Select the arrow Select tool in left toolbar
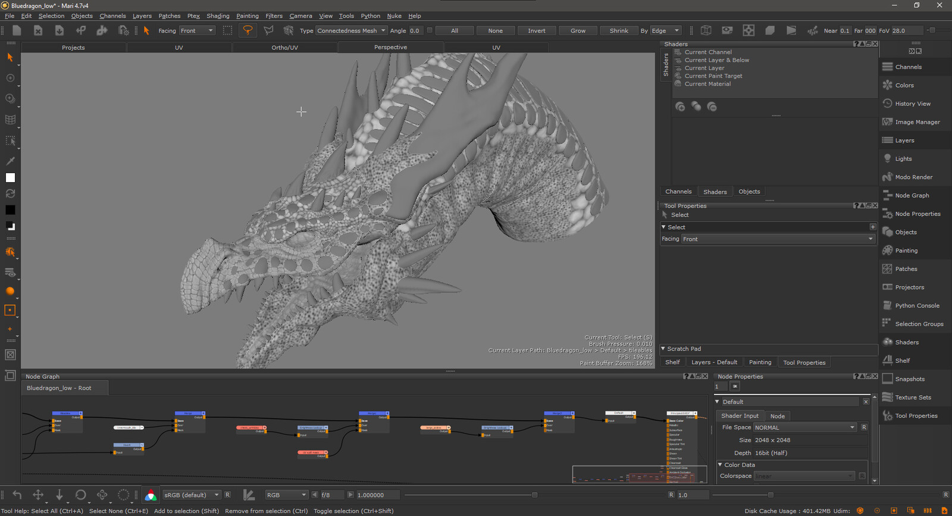 tap(10, 57)
